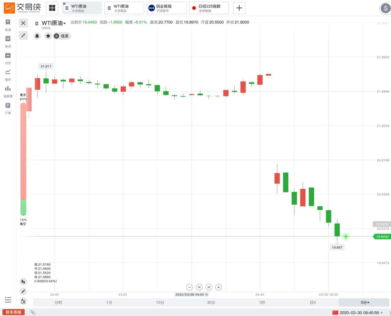Switch to the 日经225指数 tab
This screenshot has height=316, width=391.
pyautogui.click(x=209, y=8)
